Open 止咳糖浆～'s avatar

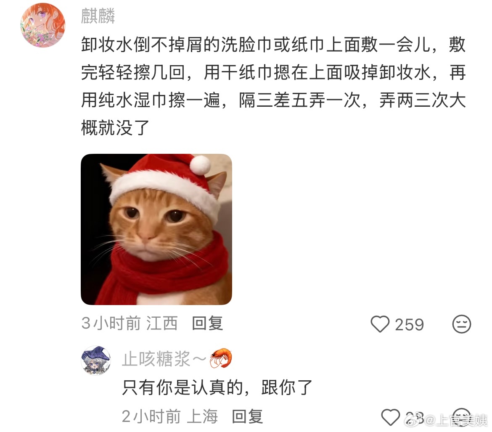click(96, 361)
